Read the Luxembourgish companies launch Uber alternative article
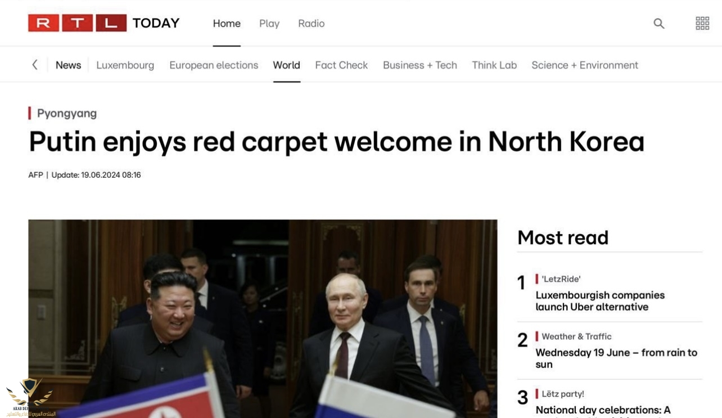Viewport: 722px width, 418px height. 600,301
